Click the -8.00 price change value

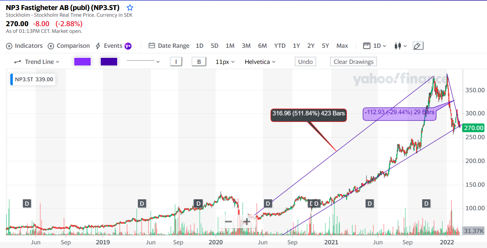point(41,24)
